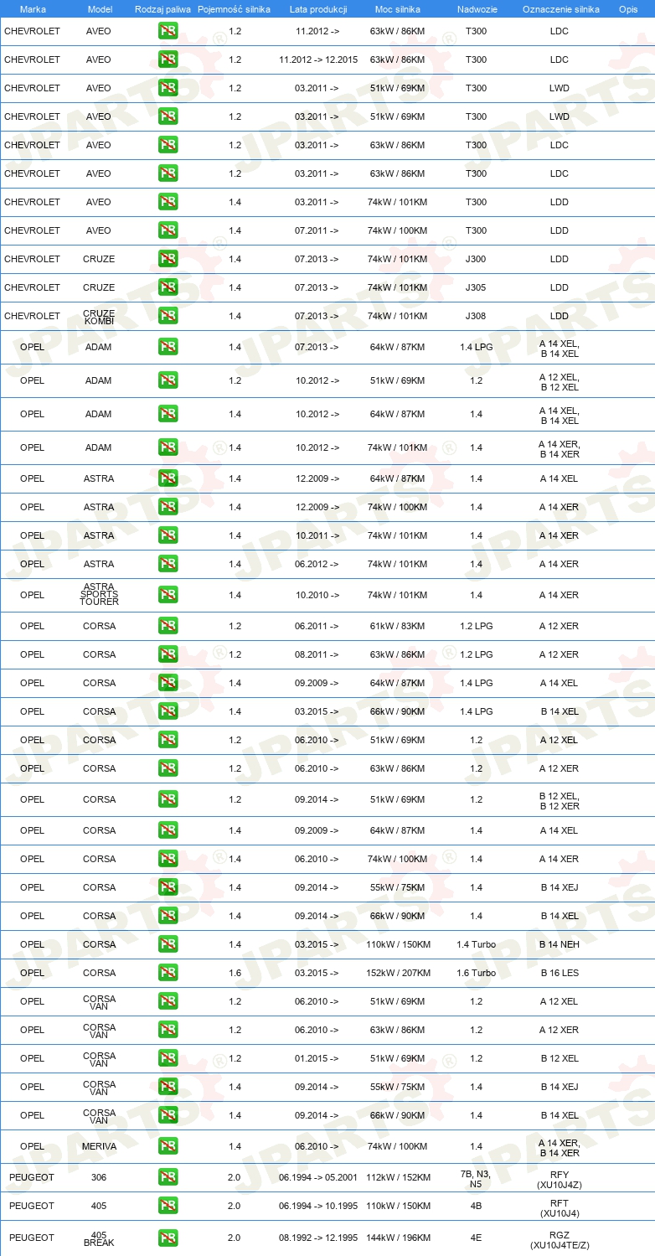Click the 10.2010 -> production date
Viewport: 655px width, 1256px height.
(317, 595)
